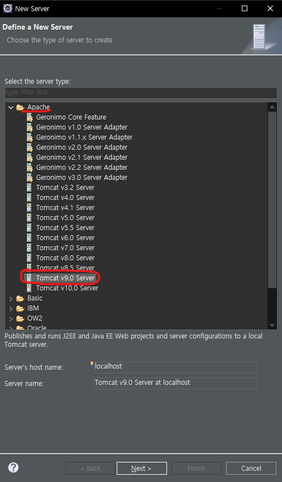Click the server list scrollbar down arrow

point(272,324)
